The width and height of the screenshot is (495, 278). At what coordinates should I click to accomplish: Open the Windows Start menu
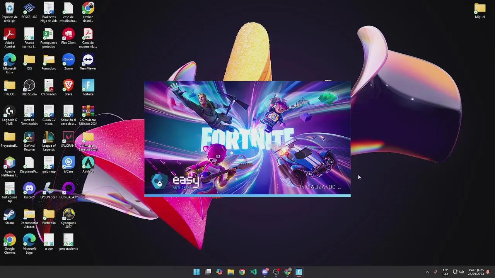[x=196, y=272]
